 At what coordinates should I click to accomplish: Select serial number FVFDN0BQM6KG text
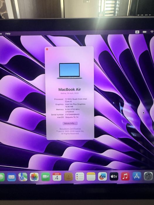pyautogui.click(x=72, y=115)
